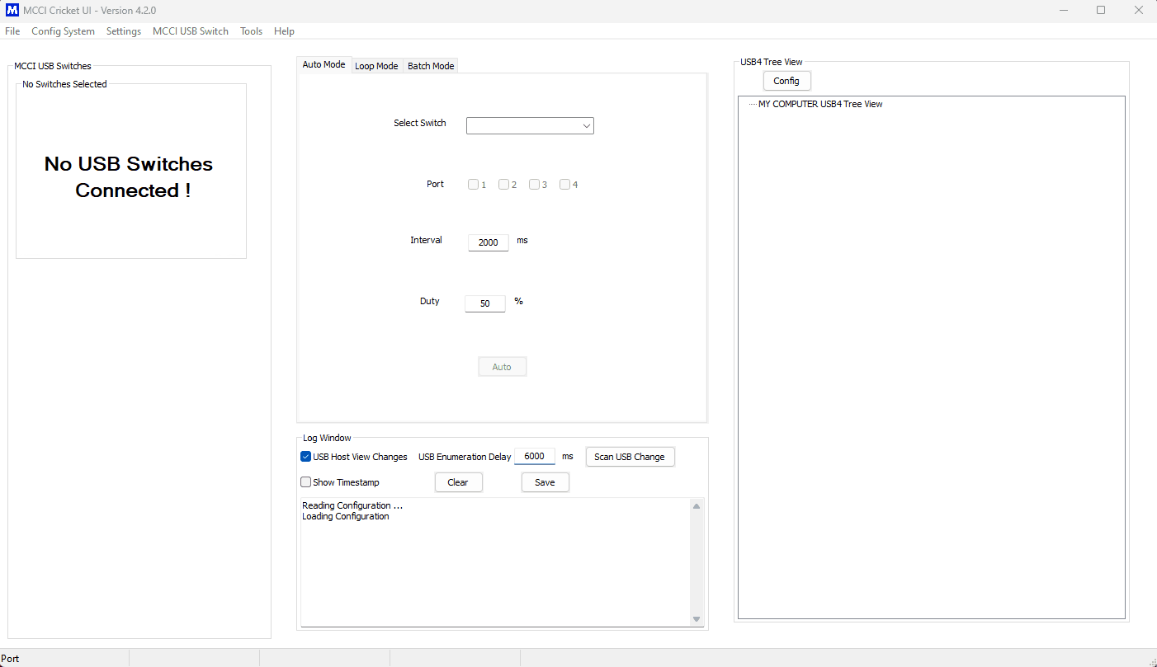Click the Duty percentage field
This screenshot has height=667, width=1157.
[485, 303]
